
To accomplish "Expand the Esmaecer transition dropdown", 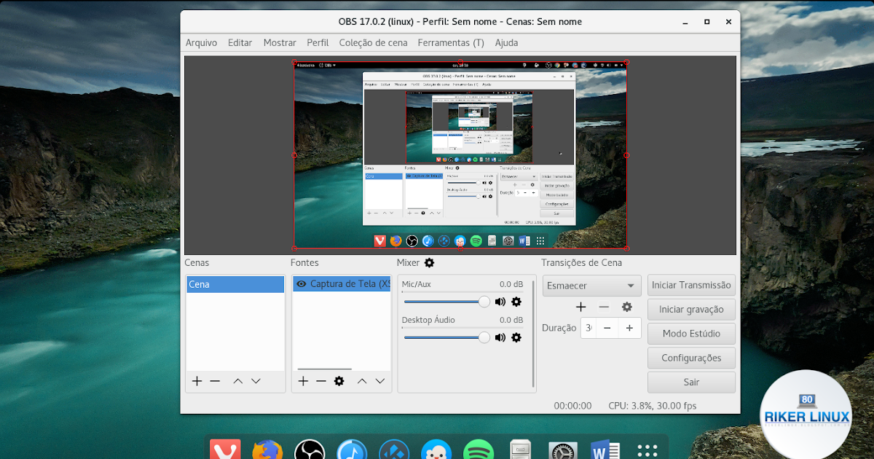I will click(x=630, y=286).
